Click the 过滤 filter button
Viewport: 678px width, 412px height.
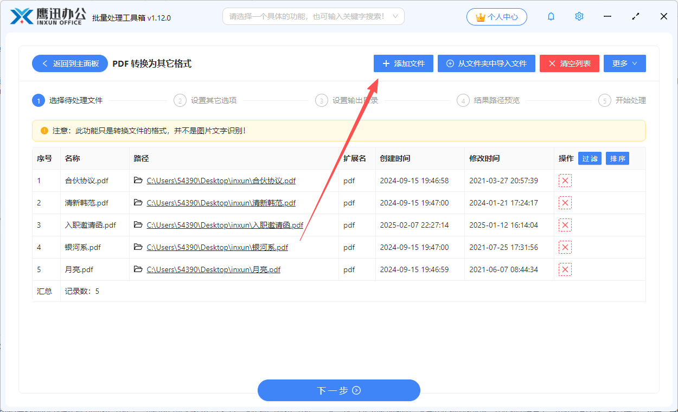590,158
